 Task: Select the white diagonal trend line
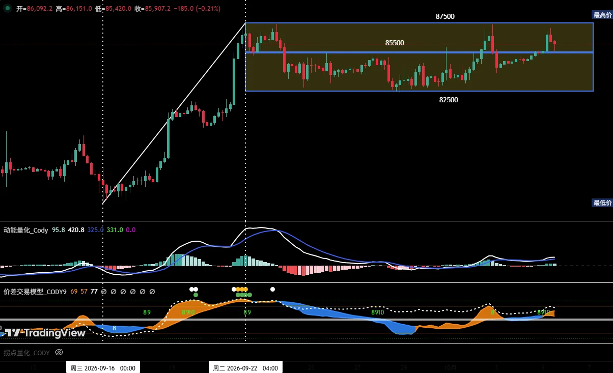tap(174, 113)
